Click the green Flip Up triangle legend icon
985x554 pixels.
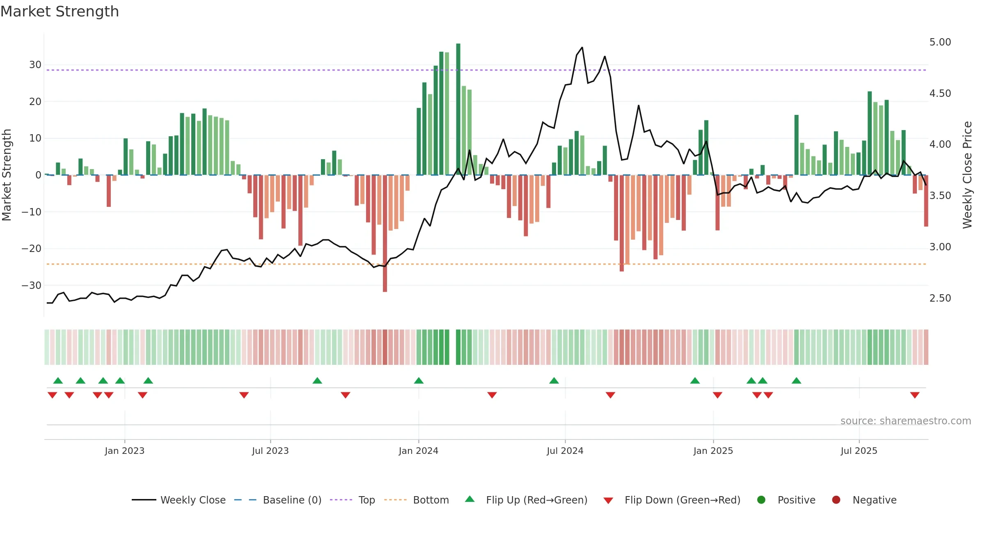click(x=470, y=499)
